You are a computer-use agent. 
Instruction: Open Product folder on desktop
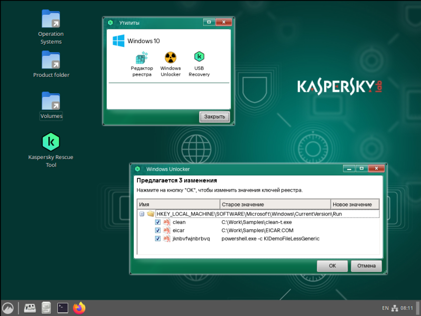point(51,64)
